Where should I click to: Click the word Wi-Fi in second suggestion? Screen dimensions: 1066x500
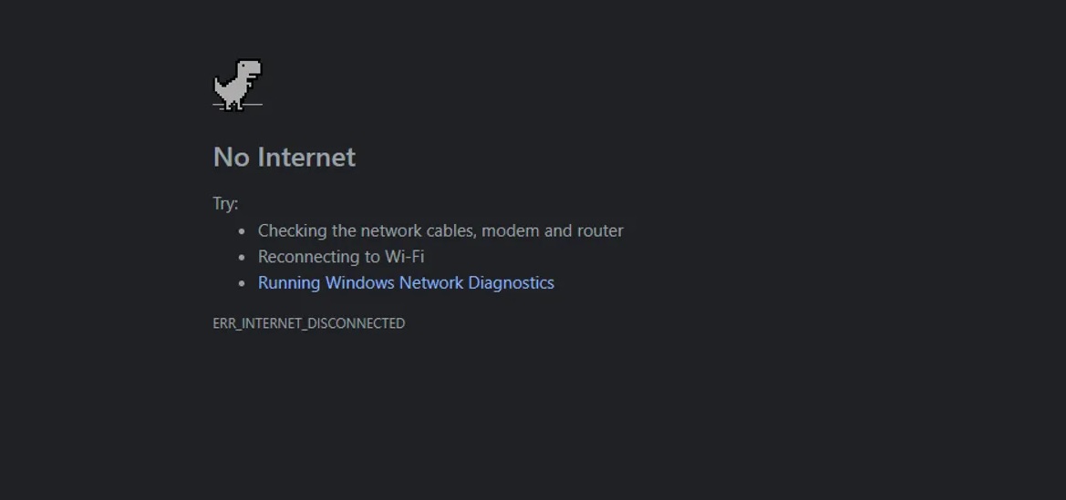[x=405, y=257]
